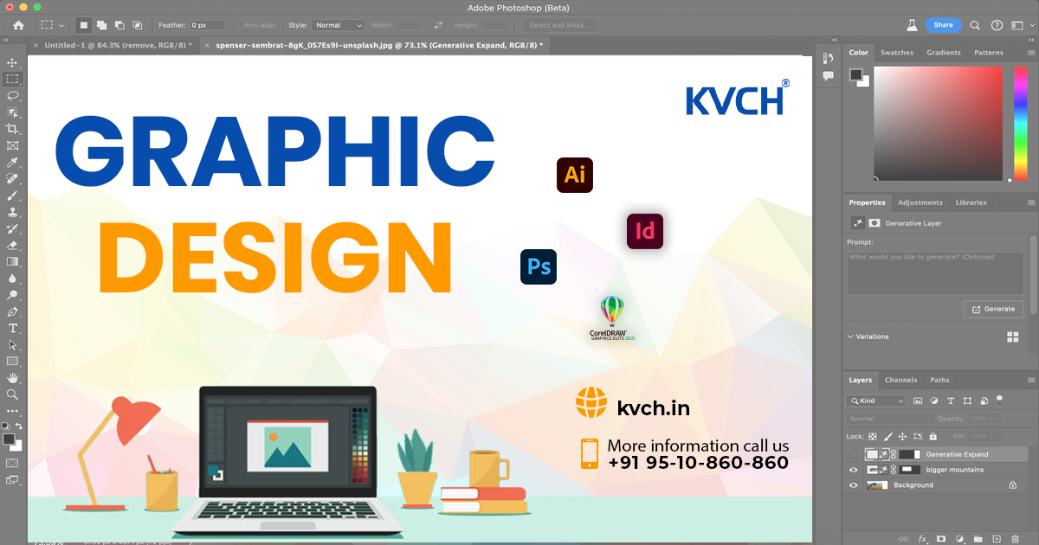The height and width of the screenshot is (545, 1039).
Task: Click the Home icon in options bar
Action: (x=18, y=25)
